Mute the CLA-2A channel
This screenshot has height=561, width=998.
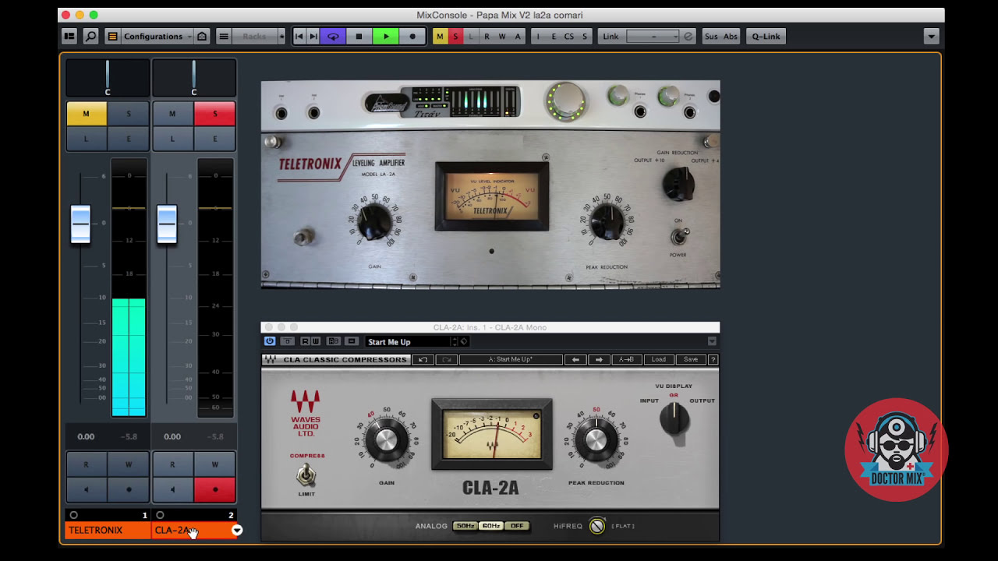tap(172, 114)
